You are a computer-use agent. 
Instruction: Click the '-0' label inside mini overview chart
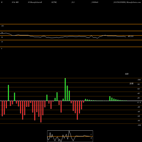point(91,138)
